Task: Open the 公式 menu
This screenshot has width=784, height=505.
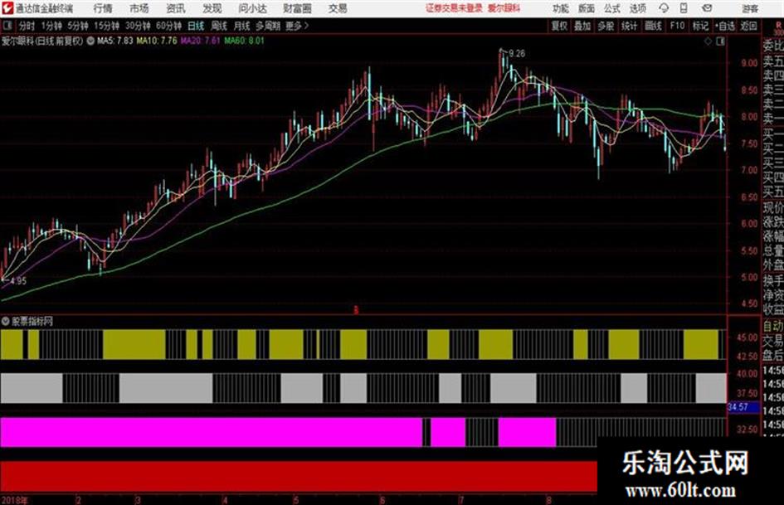Action: point(612,8)
